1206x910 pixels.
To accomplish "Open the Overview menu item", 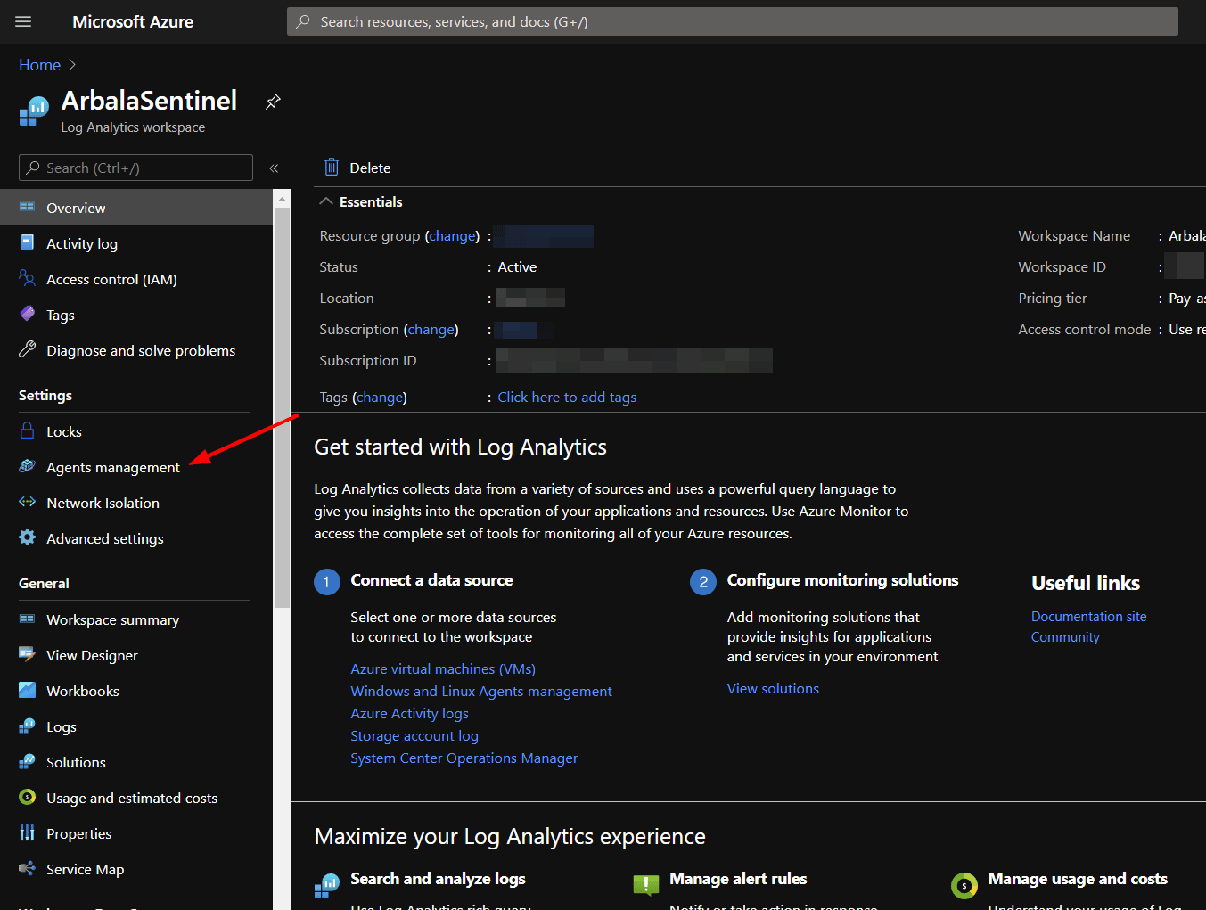I will coord(136,207).
